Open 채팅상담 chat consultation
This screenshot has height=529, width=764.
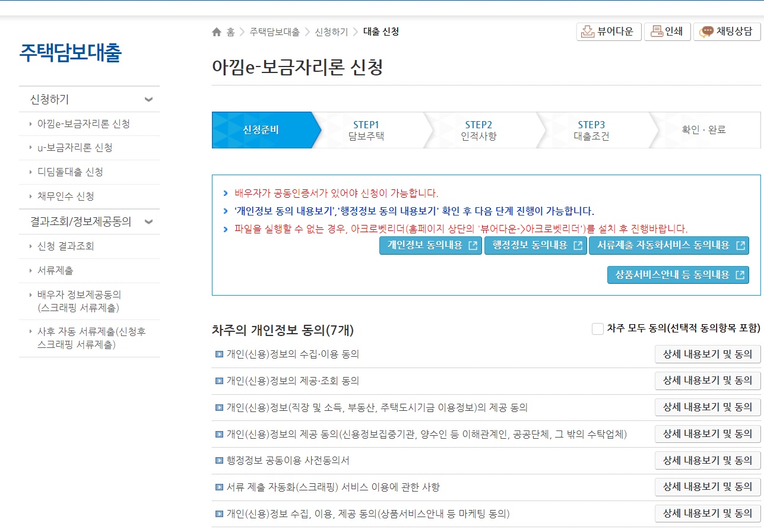pos(727,31)
